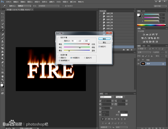Click the Cyan-Red slider handle
Image resolution: width=168 pixels, height=129 pixels.
click(x=89, y=44)
